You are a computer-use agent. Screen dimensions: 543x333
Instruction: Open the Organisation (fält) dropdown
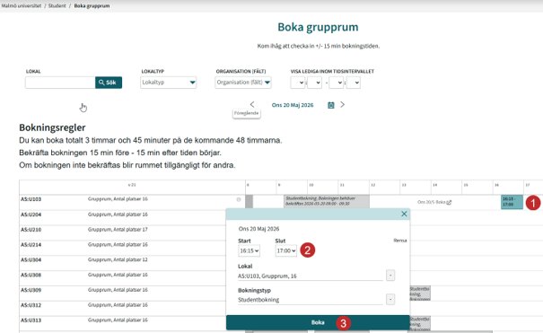(x=243, y=83)
